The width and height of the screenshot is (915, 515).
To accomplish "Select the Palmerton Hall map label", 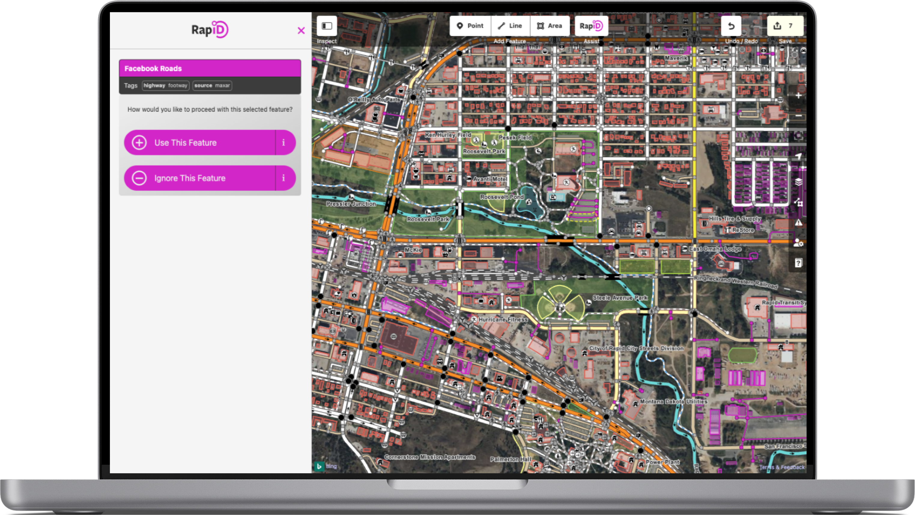I will tap(511, 459).
